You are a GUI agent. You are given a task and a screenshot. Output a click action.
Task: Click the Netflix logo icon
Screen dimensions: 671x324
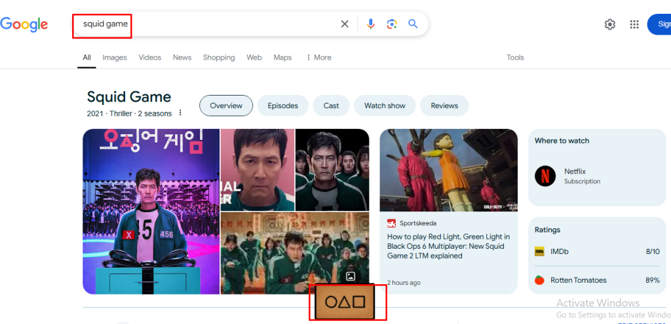[545, 175]
